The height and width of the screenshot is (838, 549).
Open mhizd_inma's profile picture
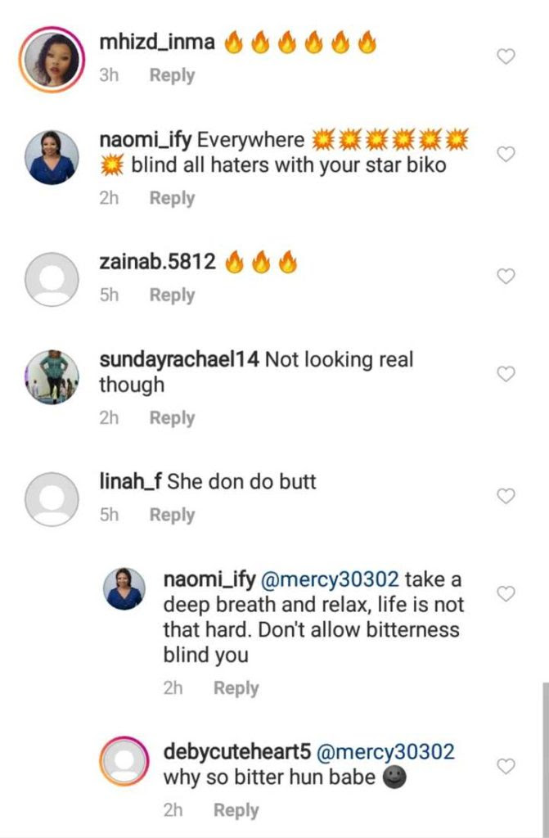pos(52,57)
